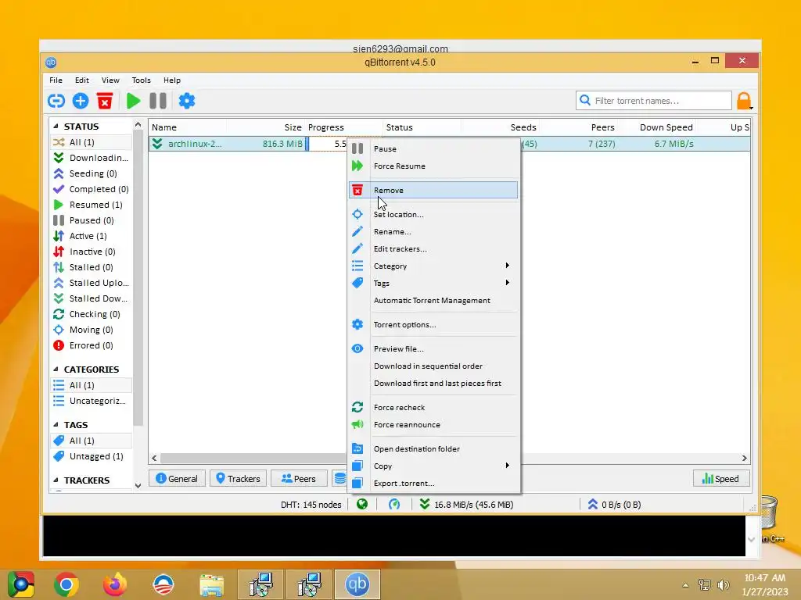Image resolution: width=801 pixels, height=600 pixels.
Task: Choose Remove in context menu
Action: [x=433, y=190]
